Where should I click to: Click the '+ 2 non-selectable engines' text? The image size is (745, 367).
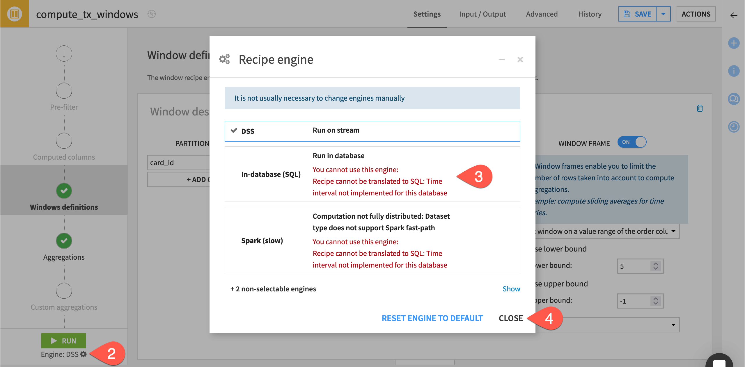click(x=273, y=289)
